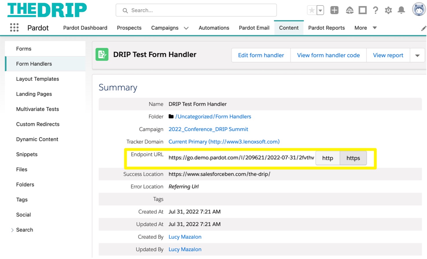
Task: Open the Pardot Reports tab
Action: 327,28
